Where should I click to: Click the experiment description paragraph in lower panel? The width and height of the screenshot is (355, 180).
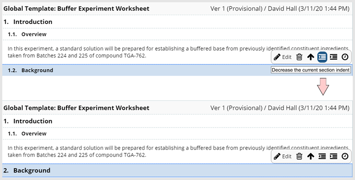[177, 151]
